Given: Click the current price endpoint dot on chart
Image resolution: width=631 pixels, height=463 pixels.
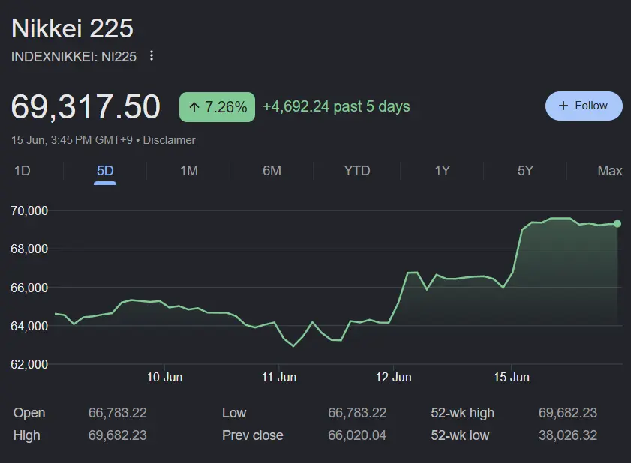Looking at the screenshot, I should [617, 223].
